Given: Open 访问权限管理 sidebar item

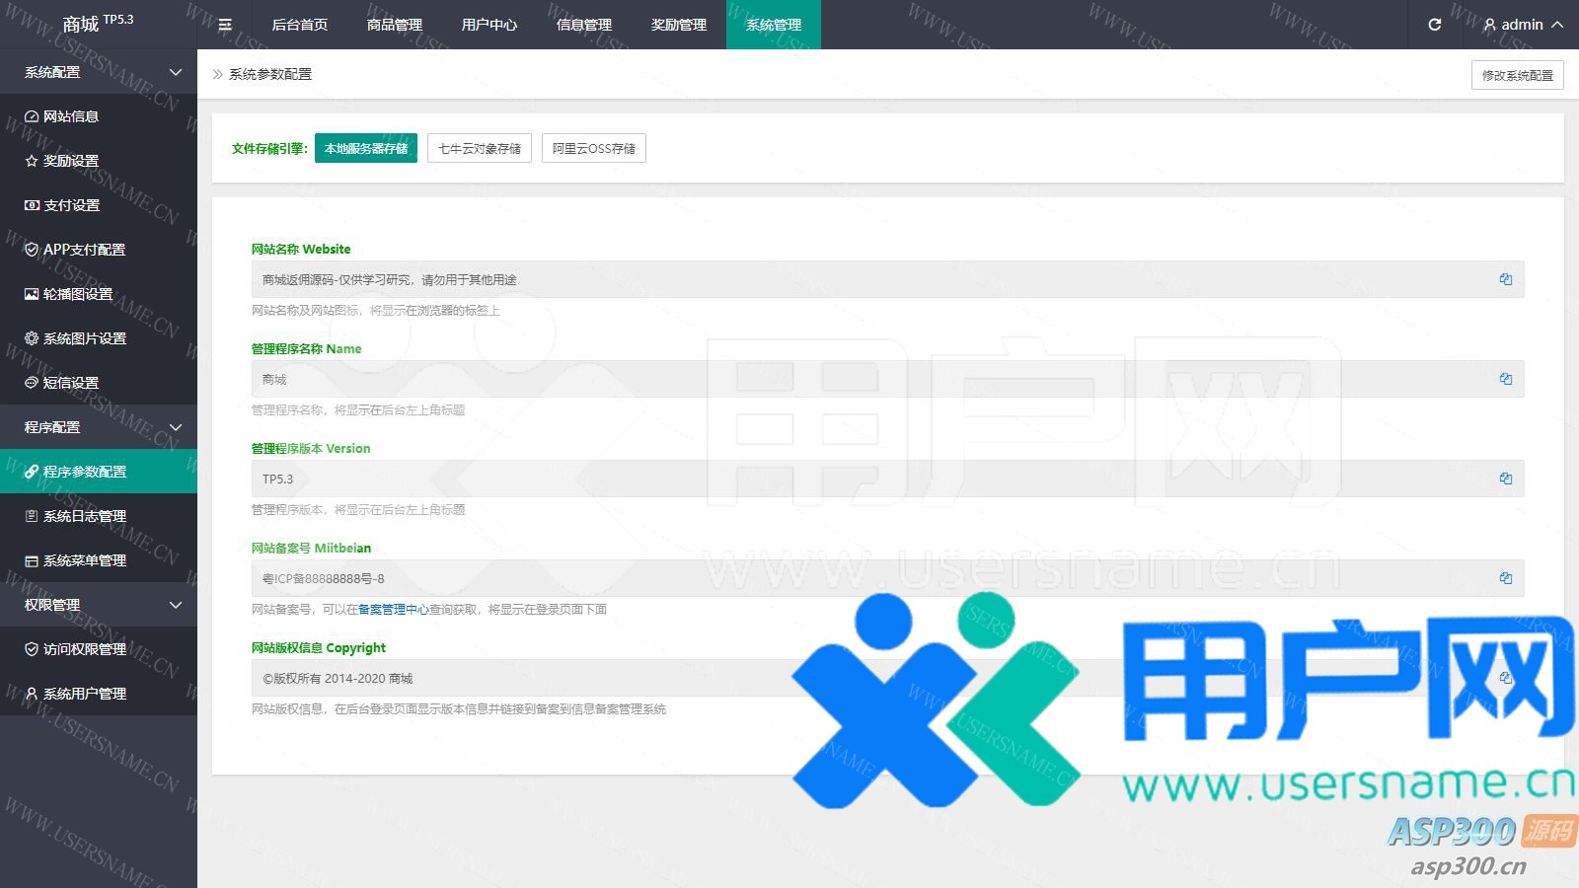Looking at the screenshot, I should 99,649.
